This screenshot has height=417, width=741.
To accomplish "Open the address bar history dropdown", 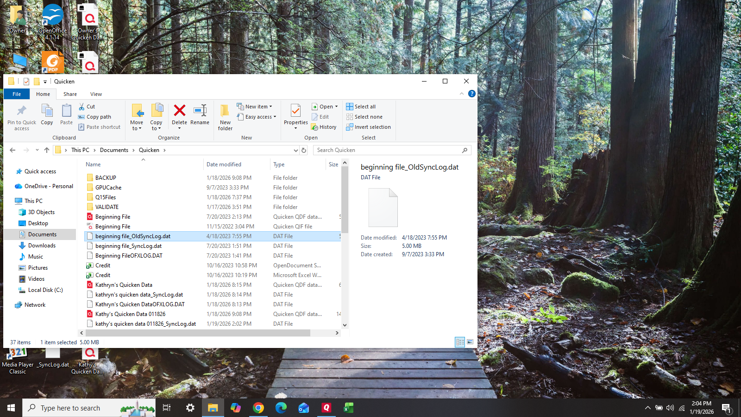I will (x=296, y=150).
